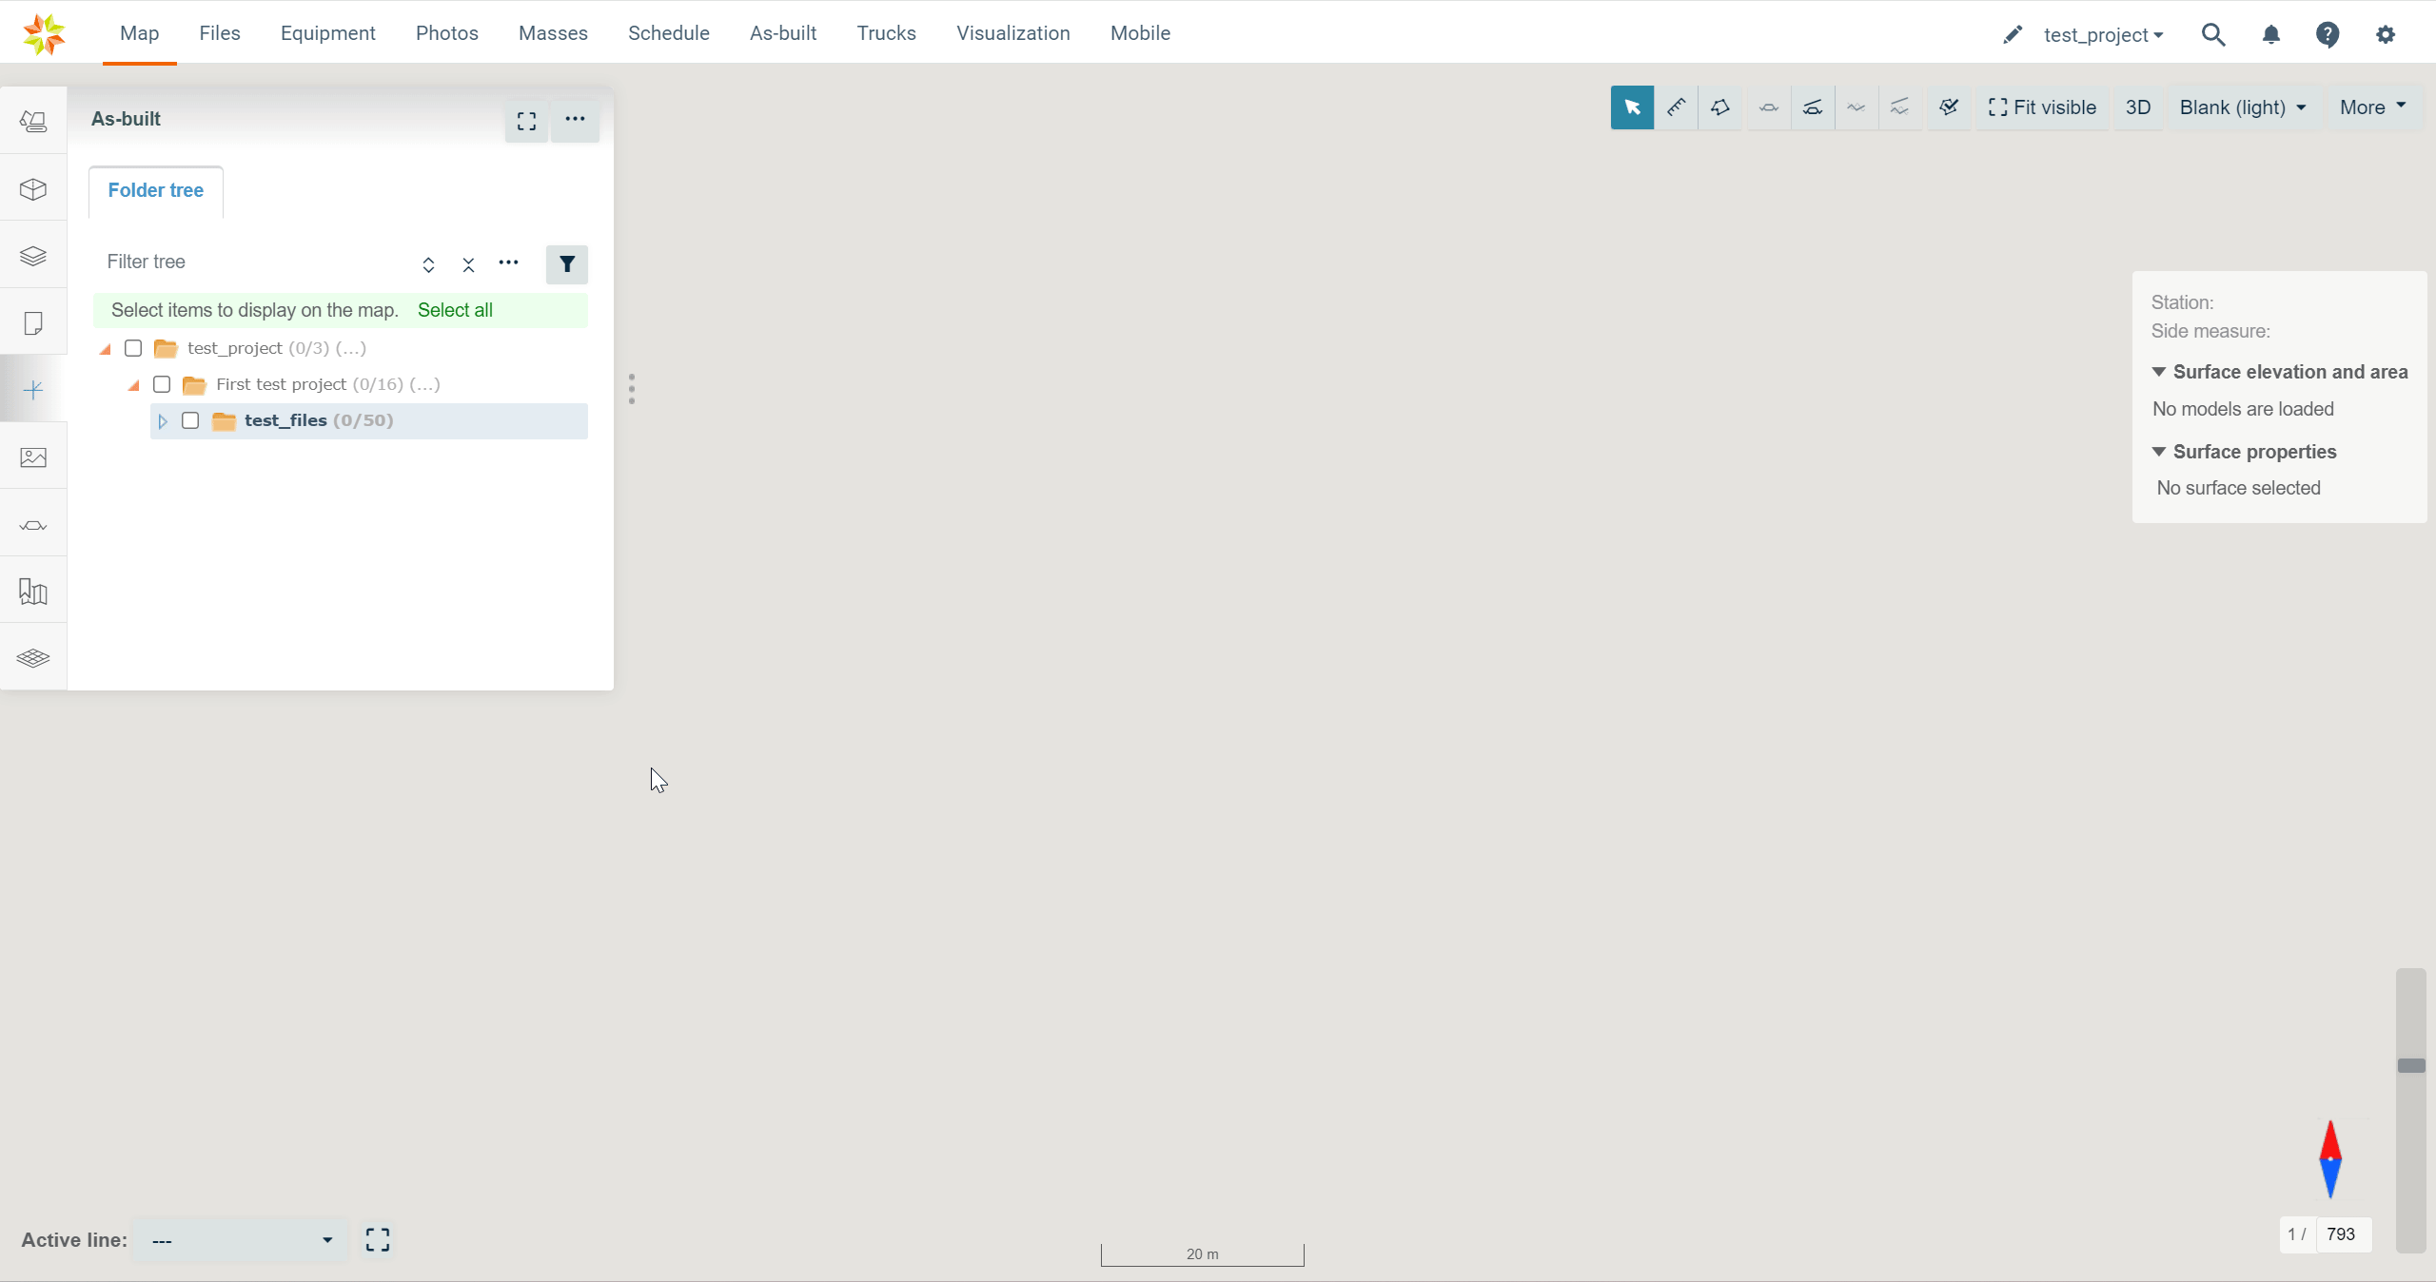Check the test_project folder checkbox
This screenshot has height=1282, width=2436.
pyautogui.click(x=133, y=348)
